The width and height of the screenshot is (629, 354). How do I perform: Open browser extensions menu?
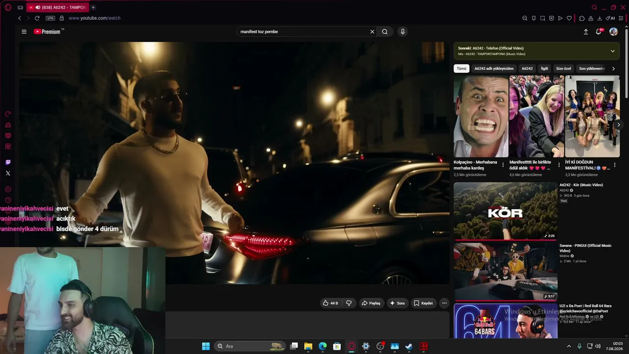(x=582, y=18)
